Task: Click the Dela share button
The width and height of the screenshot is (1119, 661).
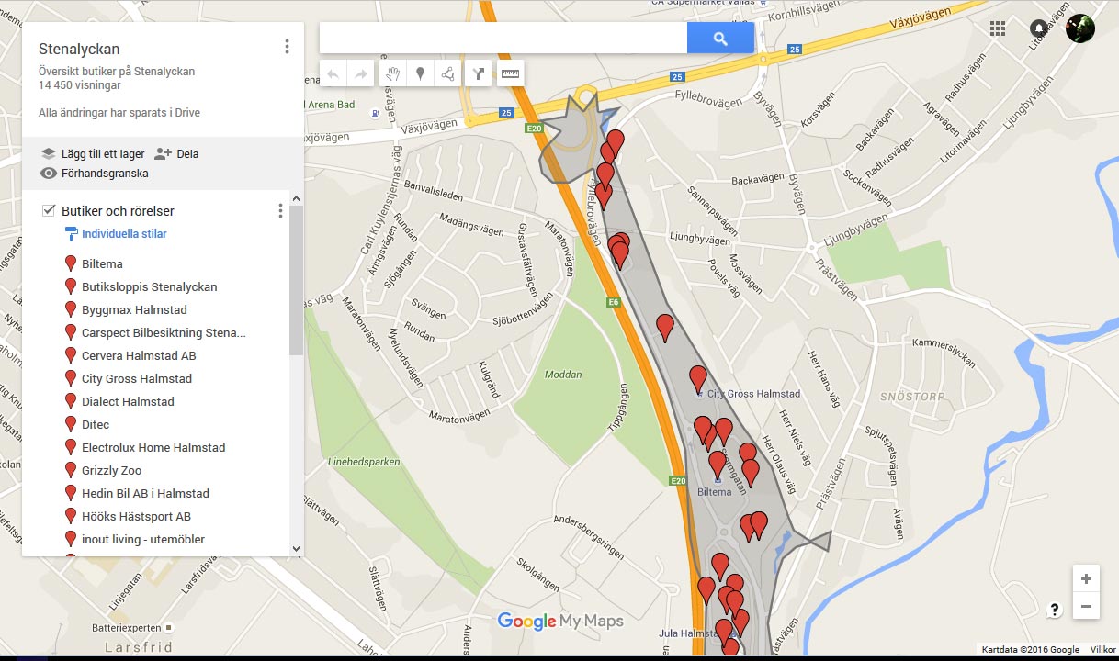Action: coord(187,154)
